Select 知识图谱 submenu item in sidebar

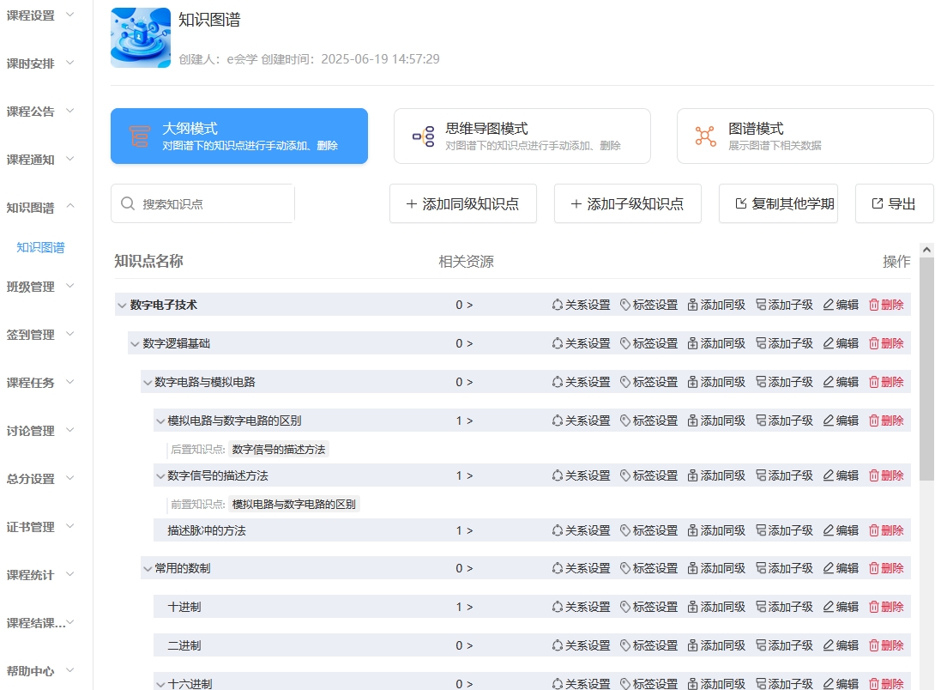click(x=40, y=247)
